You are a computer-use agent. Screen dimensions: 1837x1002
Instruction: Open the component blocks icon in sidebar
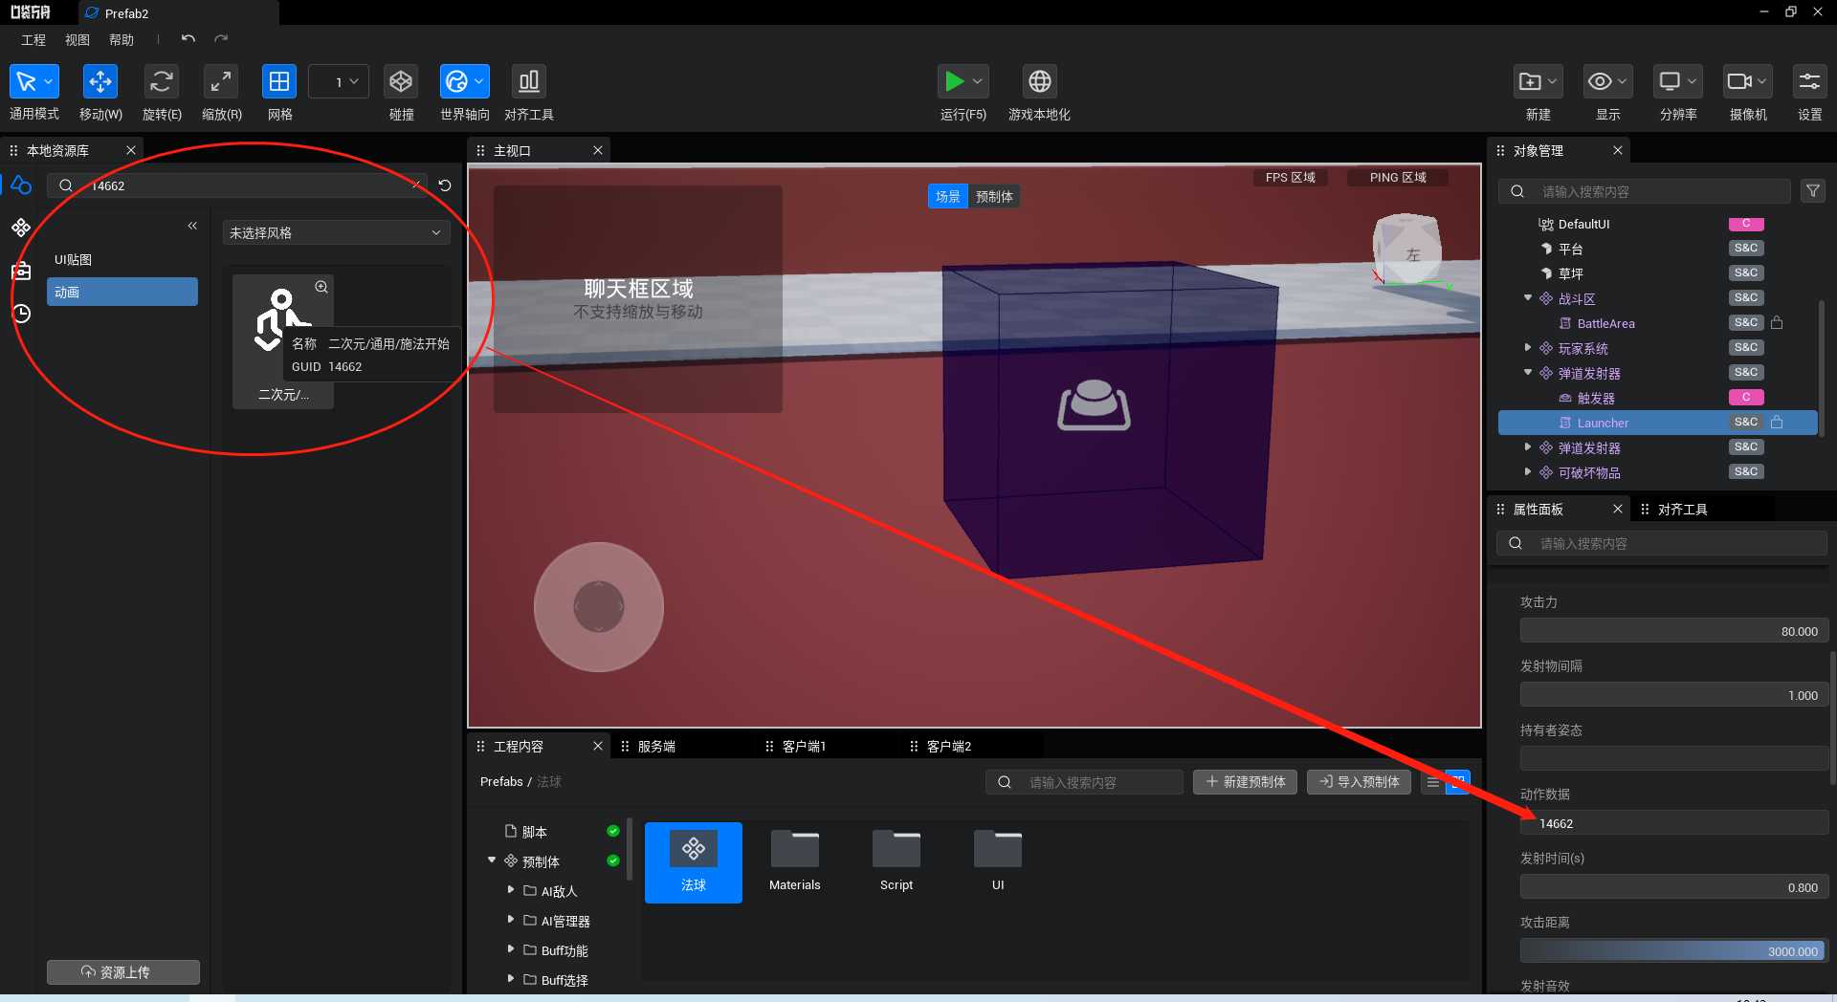pyautogui.click(x=21, y=228)
